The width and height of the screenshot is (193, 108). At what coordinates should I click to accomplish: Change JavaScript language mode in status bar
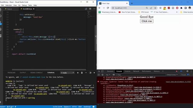87,107
